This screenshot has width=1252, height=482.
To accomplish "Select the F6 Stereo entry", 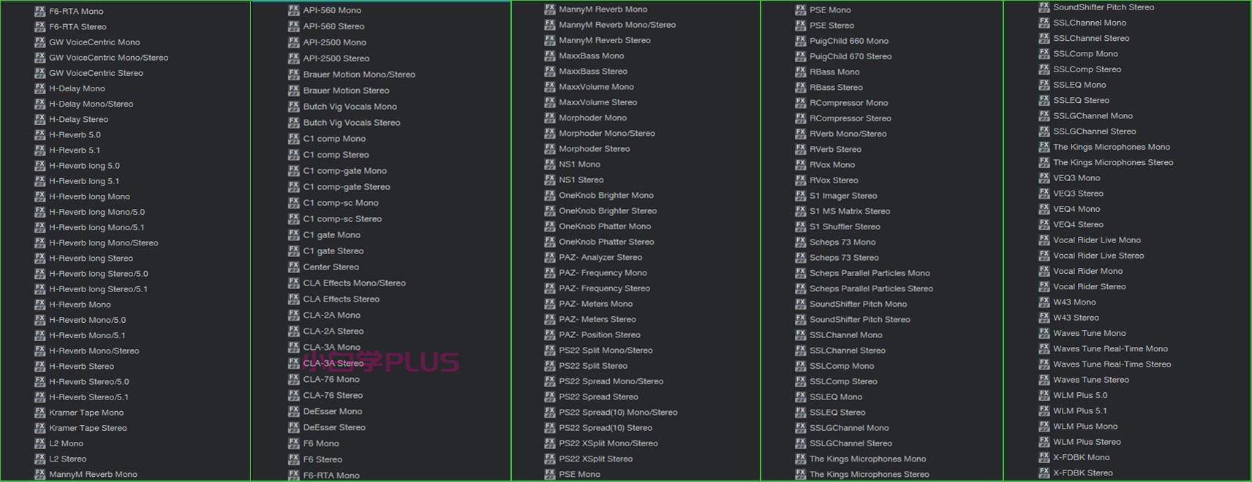I will (323, 459).
